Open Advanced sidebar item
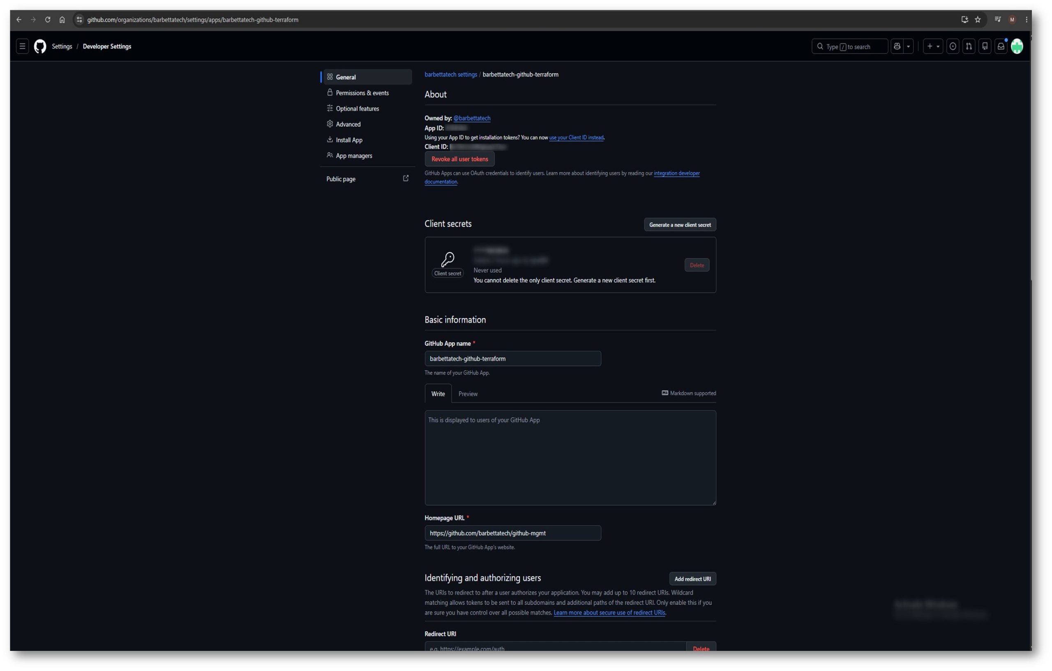Screen dimensions: 1052x671 (x=367, y=124)
